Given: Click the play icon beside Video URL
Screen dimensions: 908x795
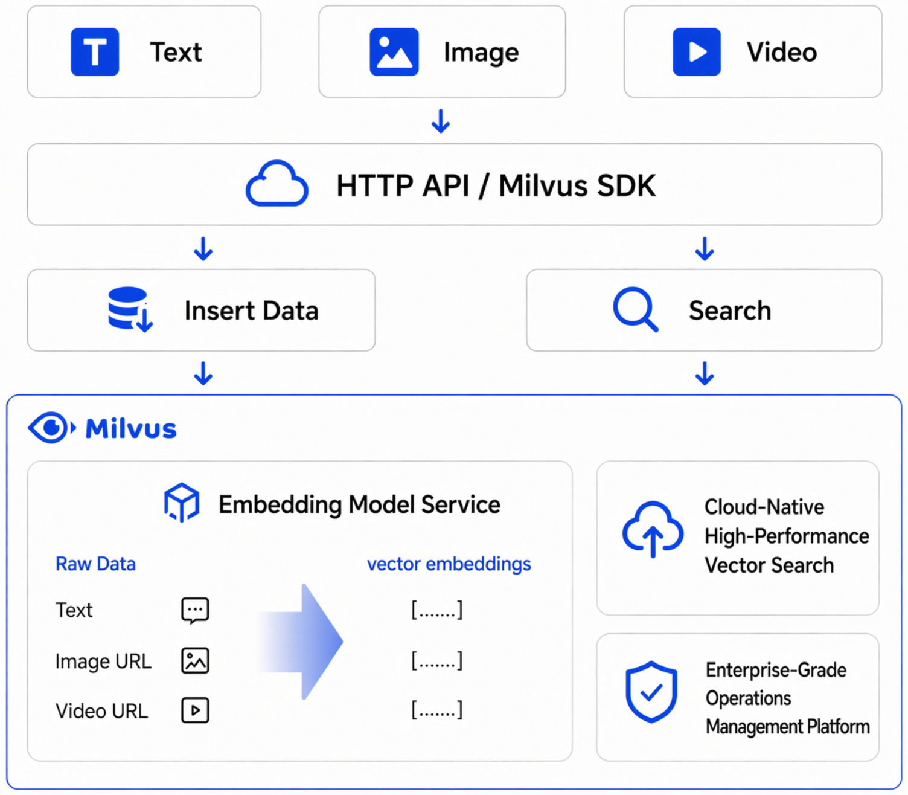Looking at the screenshot, I should (195, 710).
